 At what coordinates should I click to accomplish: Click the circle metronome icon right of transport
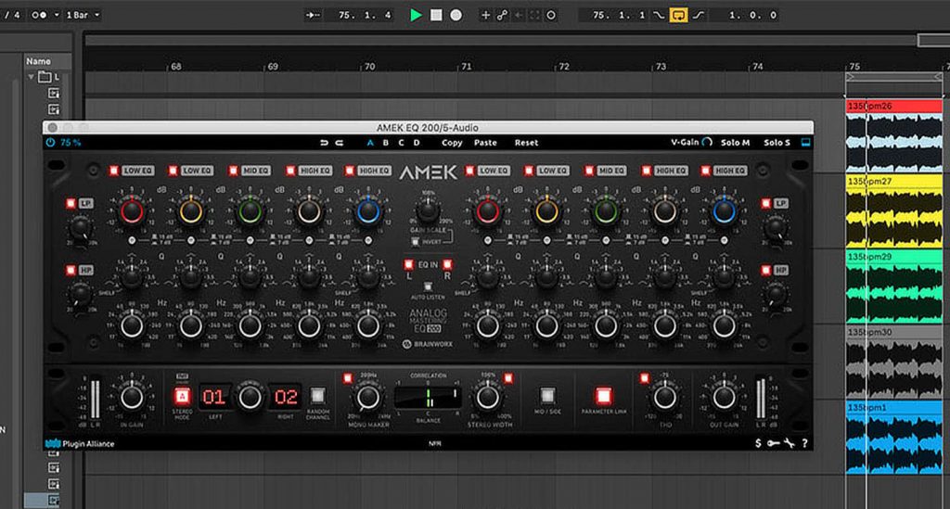[551, 15]
